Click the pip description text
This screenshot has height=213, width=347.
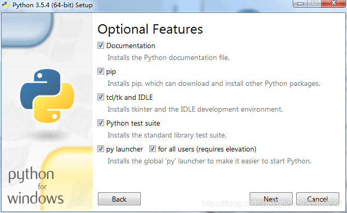click(x=214, y=84)
